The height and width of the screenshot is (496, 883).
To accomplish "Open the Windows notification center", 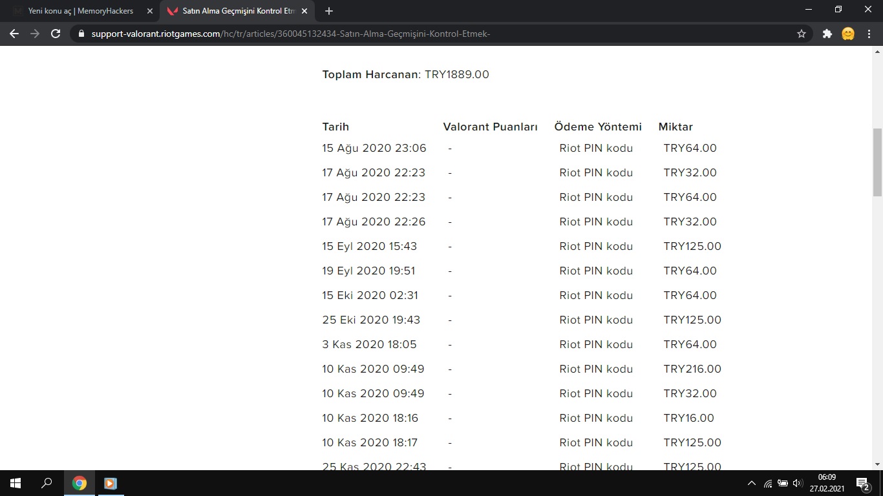I will pyautogui.click(x=862, y=483).
